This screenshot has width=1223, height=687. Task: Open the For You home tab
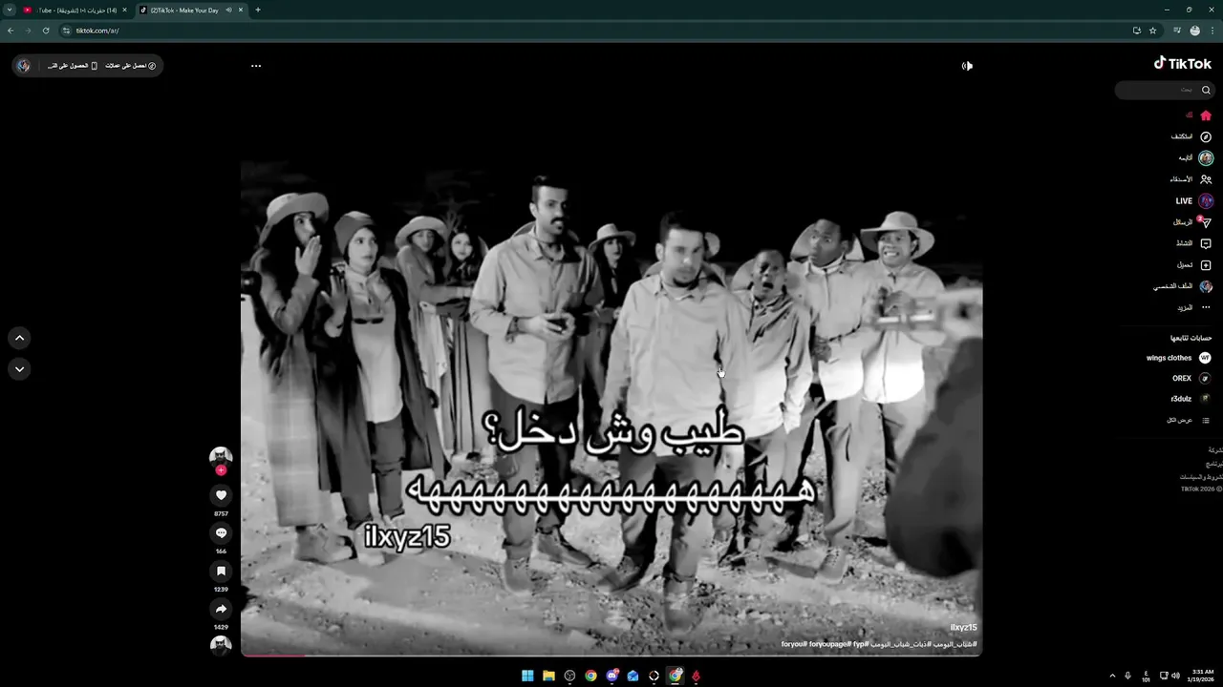point(1198,115)
